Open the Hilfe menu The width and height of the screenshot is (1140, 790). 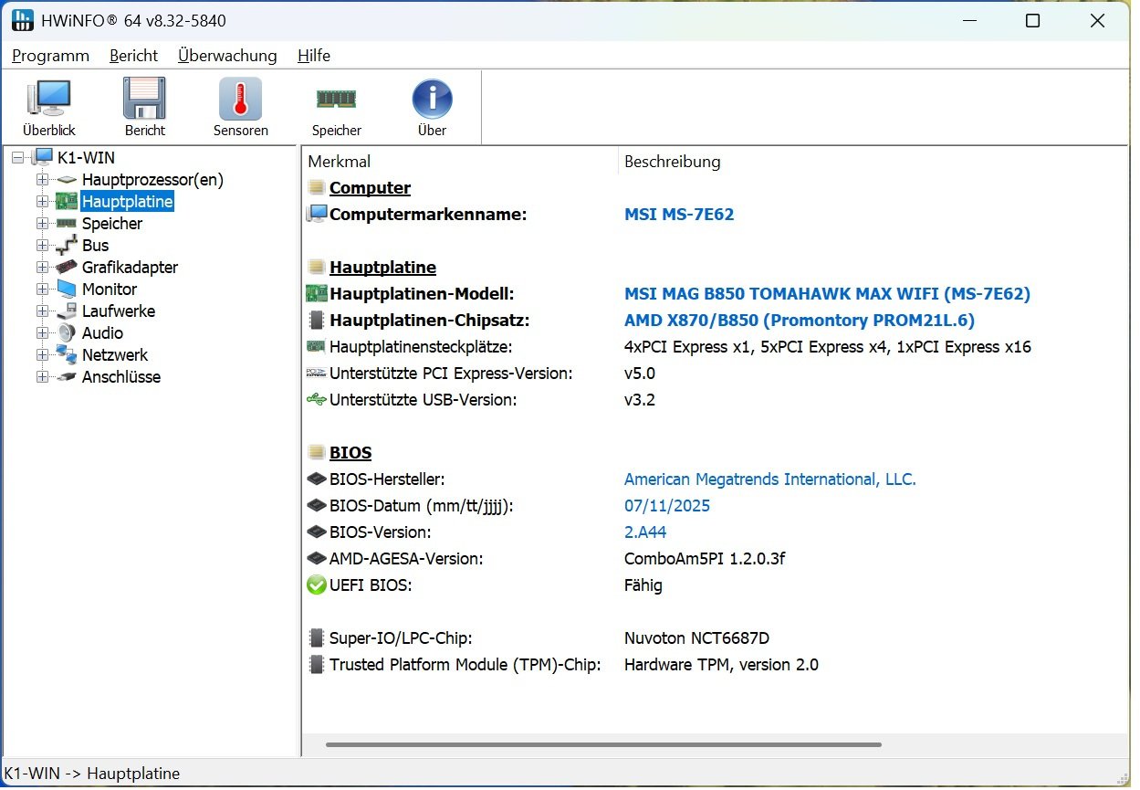[314, 56]
